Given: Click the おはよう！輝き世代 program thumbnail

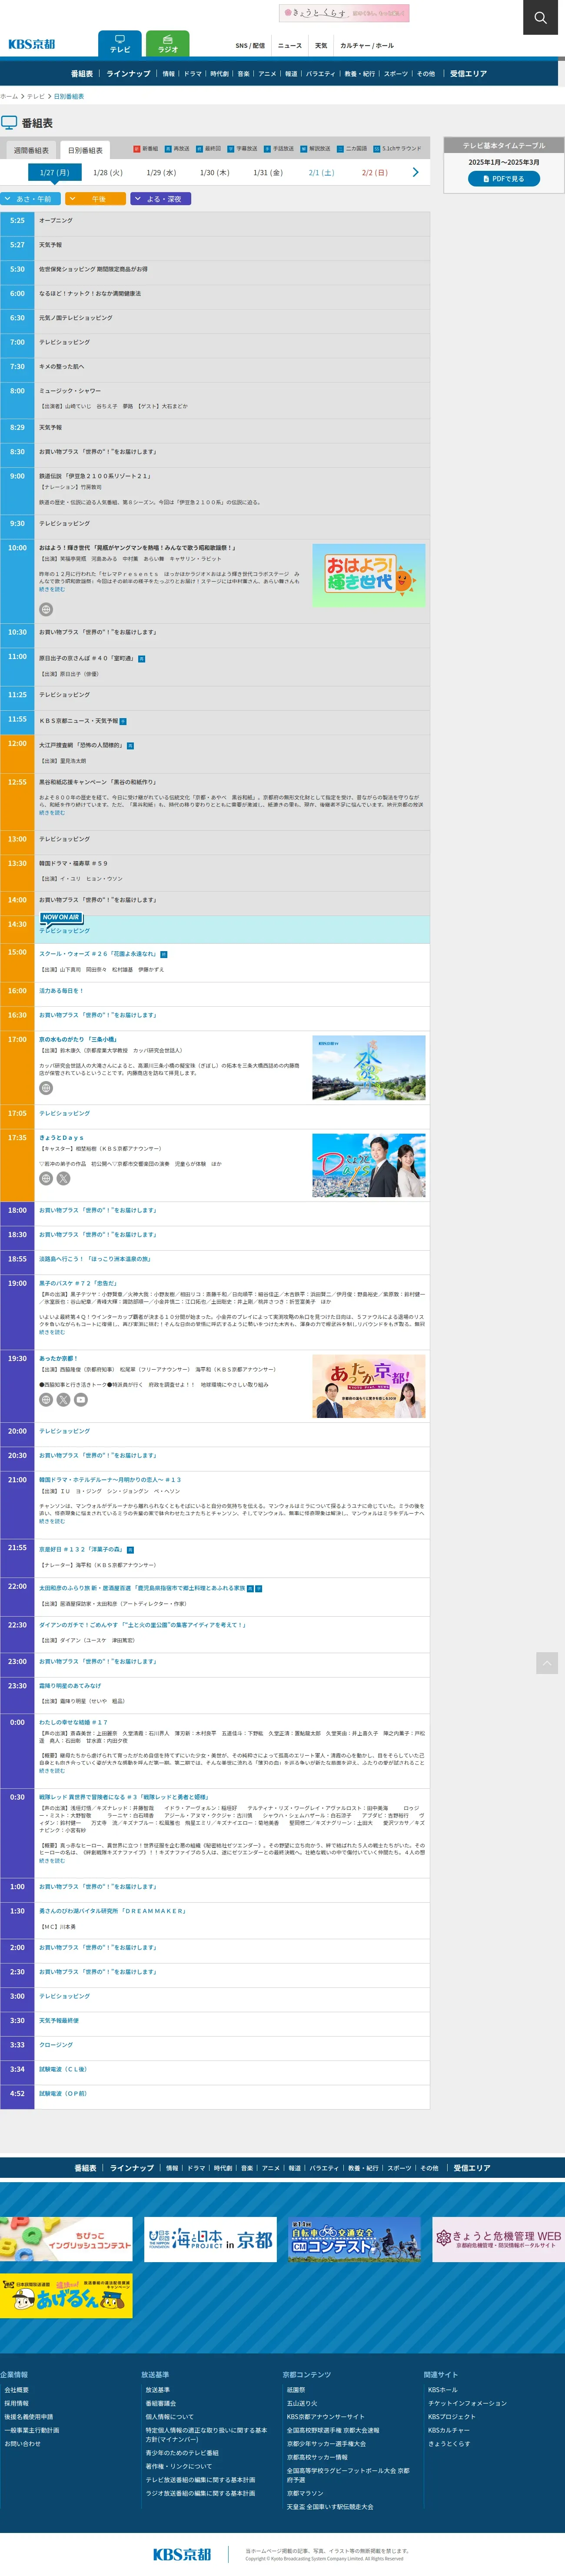Looking at the screenshot, I should point(369,575).
